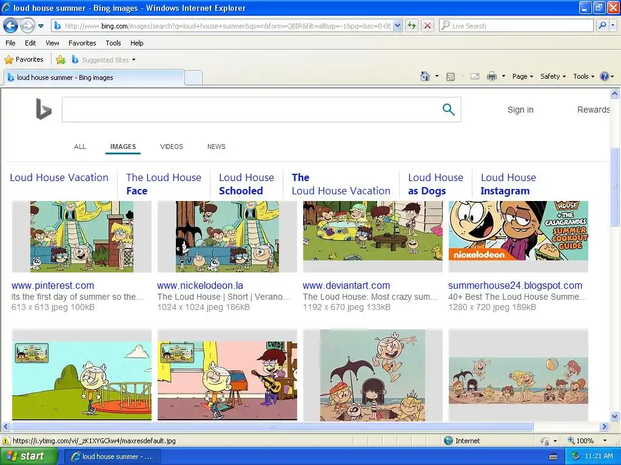Select The Loud House Face suggestion
621x465 pixels.
164,184
